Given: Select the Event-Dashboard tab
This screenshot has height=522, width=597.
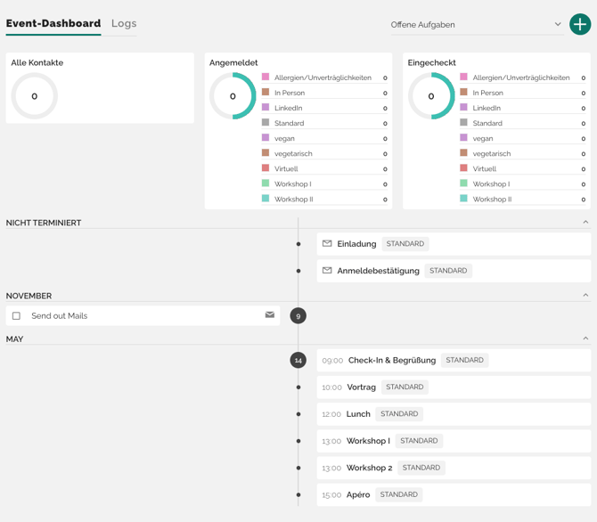Looking at the screenshot, I should (53, 23).
